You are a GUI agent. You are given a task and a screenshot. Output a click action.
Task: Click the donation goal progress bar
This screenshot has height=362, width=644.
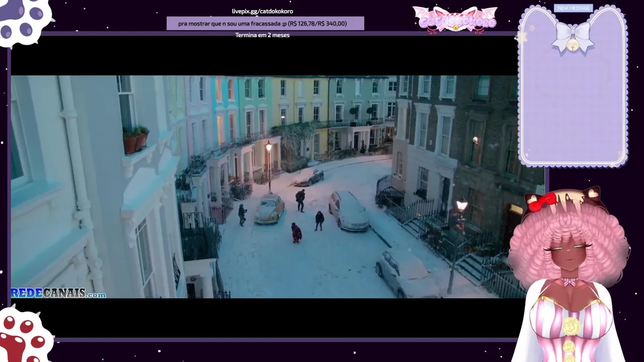coord(265,23)
